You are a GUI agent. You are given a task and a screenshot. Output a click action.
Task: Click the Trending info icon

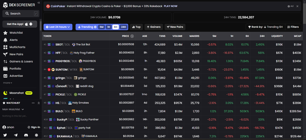[95, 27]
